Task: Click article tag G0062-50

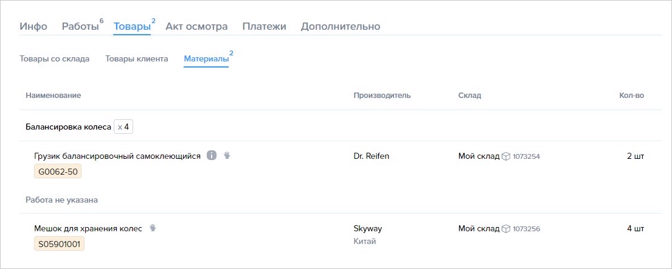Action: 58,172
